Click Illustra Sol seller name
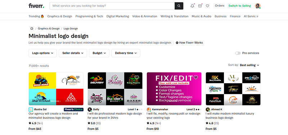Image resolution: width=288 pixels, height=135 pixels. pyautogui.click(x=40, y=110)
